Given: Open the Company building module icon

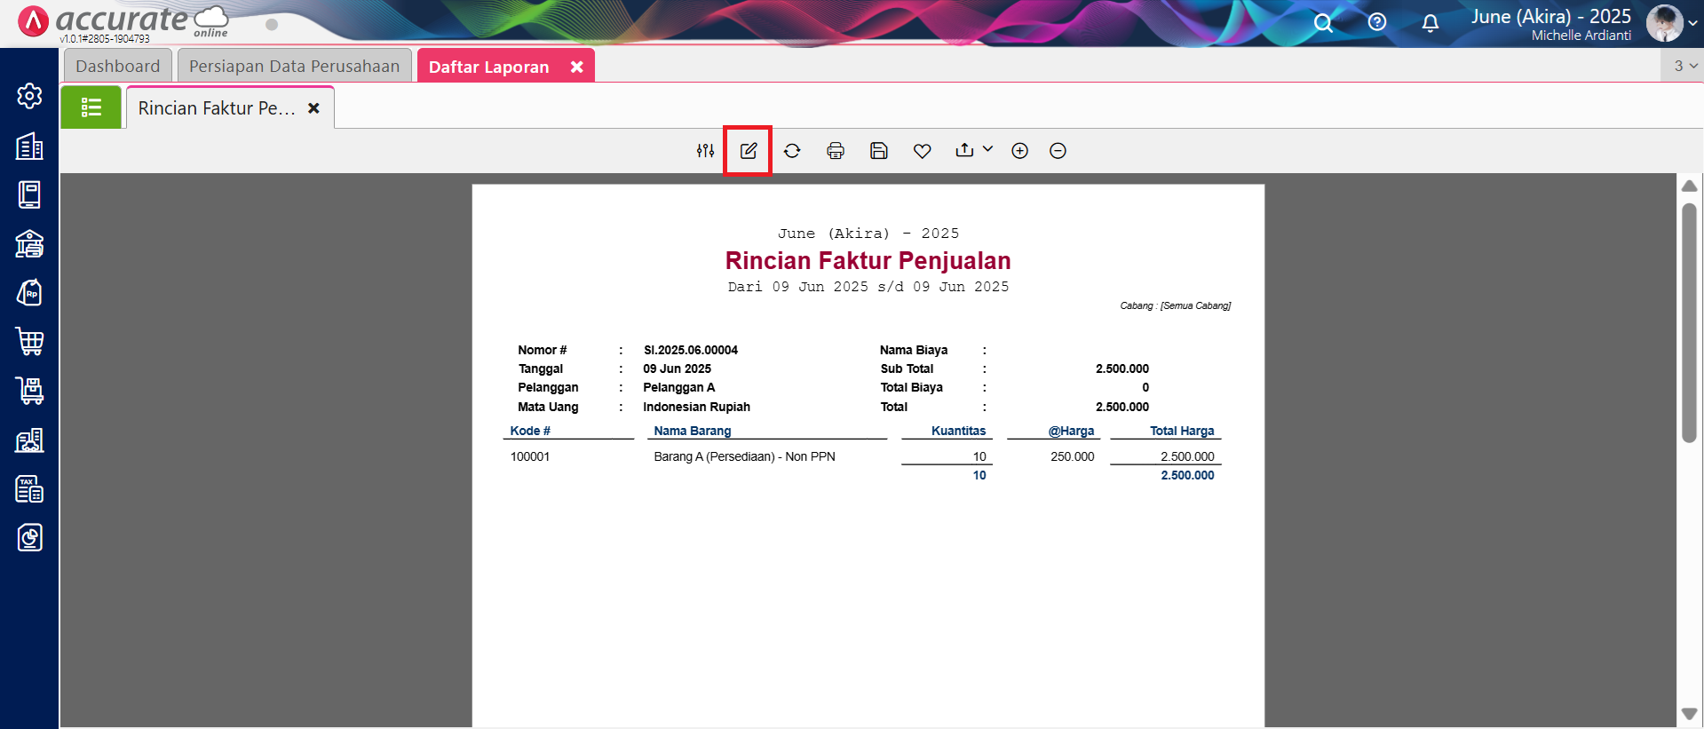Looking at the screenshot, I should [x=29, y=147].
